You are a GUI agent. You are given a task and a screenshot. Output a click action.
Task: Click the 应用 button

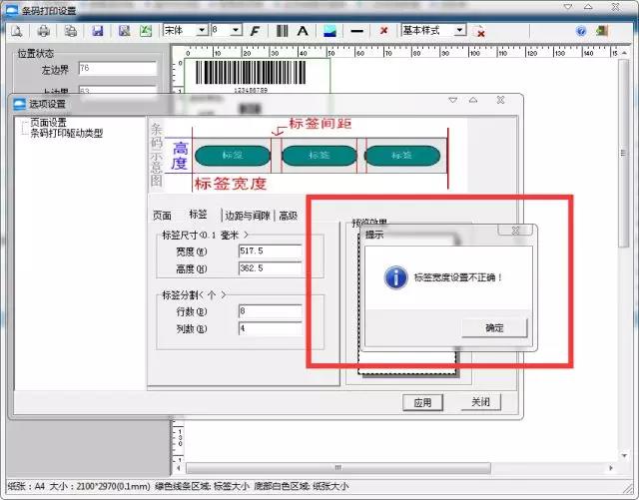pyautogui.click(x=422, y=402)
